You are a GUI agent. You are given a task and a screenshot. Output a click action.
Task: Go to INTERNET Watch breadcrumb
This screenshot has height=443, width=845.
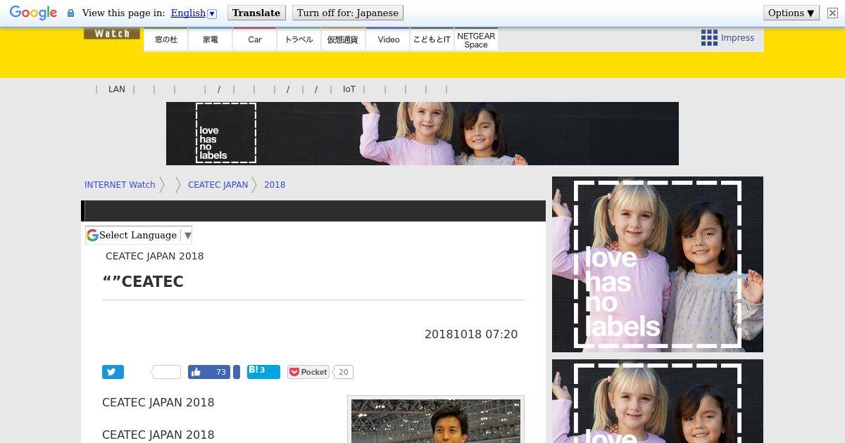click(120, 185)
